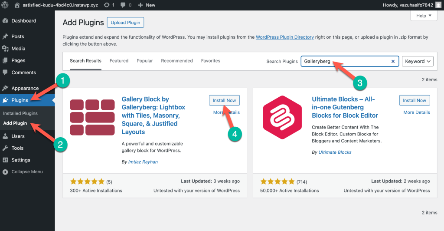Open the updates icon in admin bar
Image resolution: width=444 pixels, height=231 pixels.
[107, 5]
